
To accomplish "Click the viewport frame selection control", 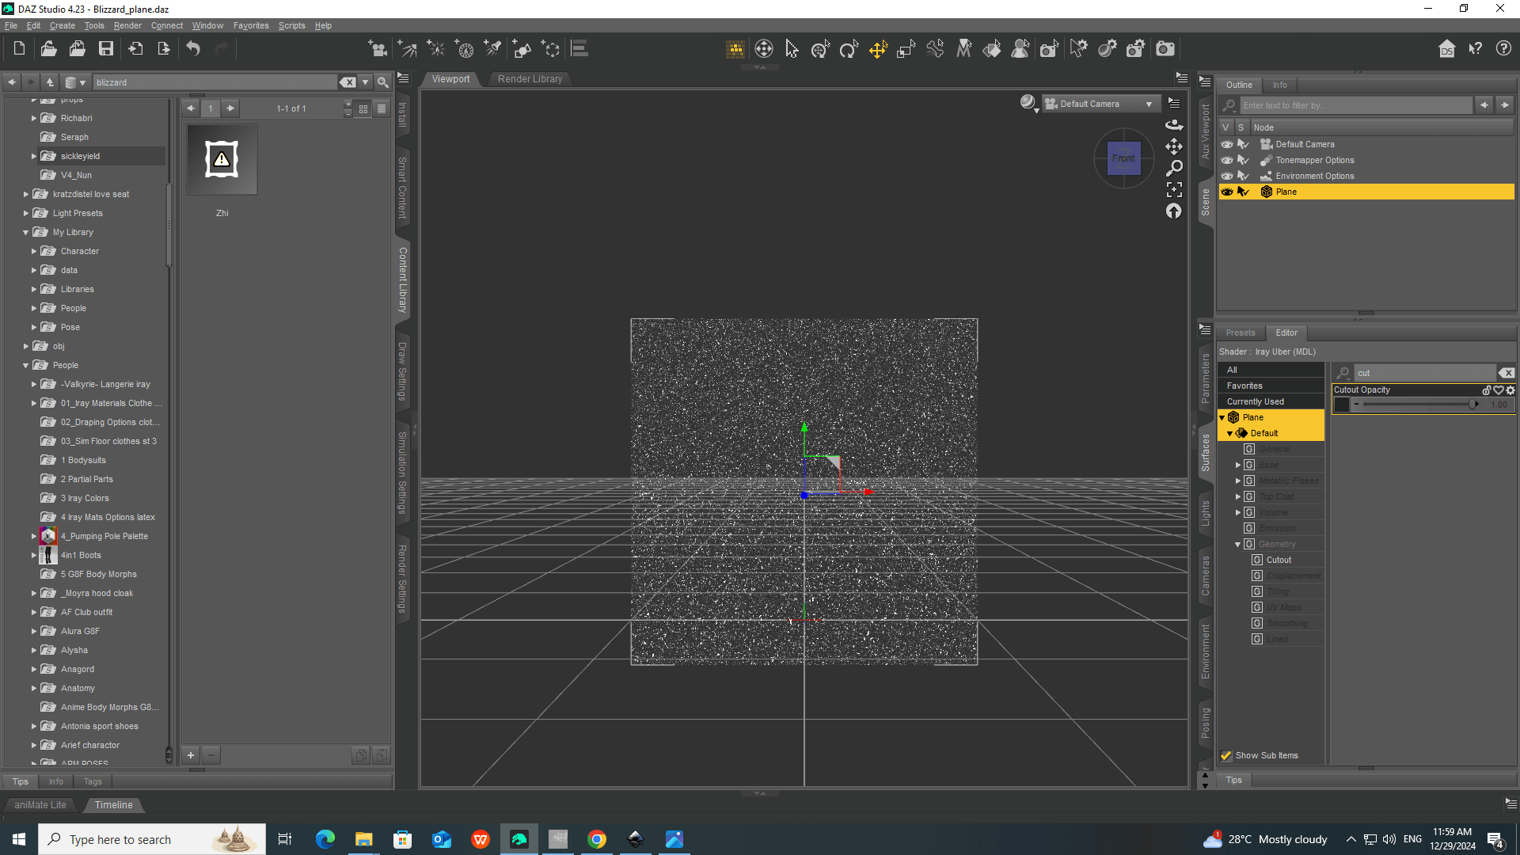I will [1174, 189].
